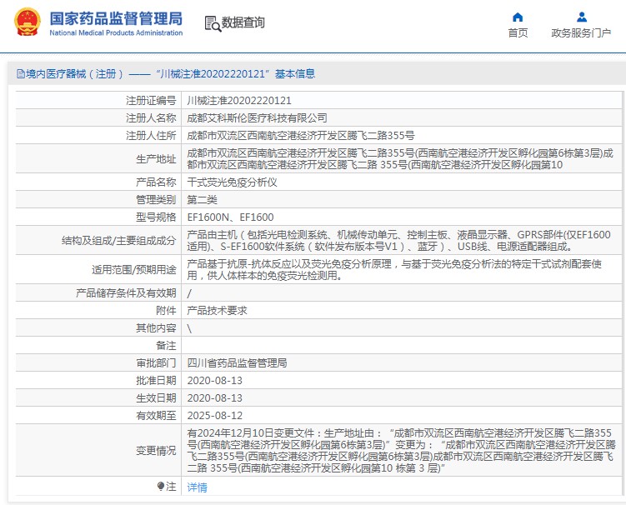This screenshot has height=505, width=626.
Task: Click the expiry date 2025-08-12
Action: click(214, 415)
